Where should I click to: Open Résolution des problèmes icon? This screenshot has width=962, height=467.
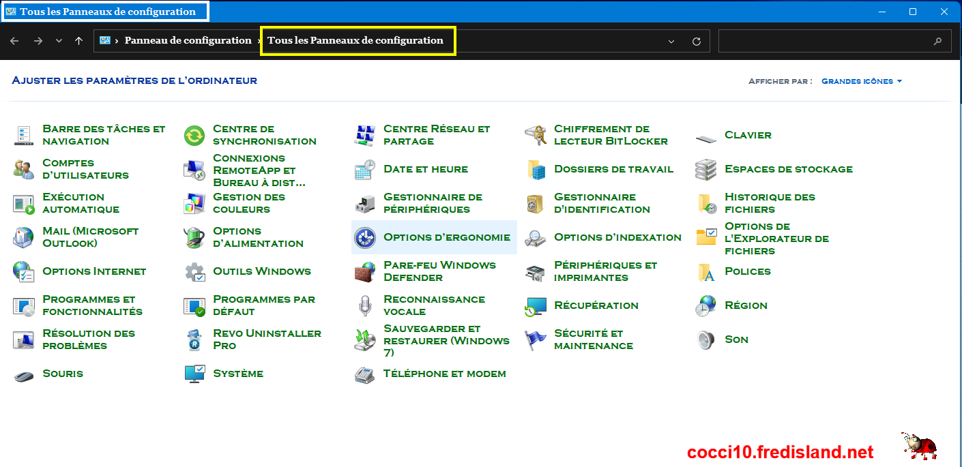(24, 340)
